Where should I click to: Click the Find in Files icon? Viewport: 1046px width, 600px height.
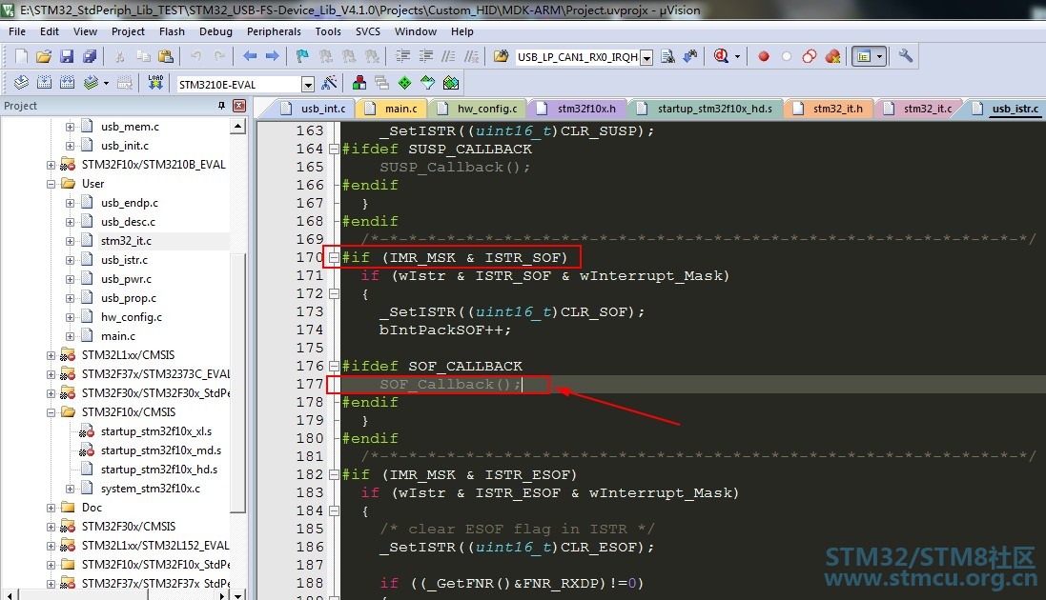667,57
